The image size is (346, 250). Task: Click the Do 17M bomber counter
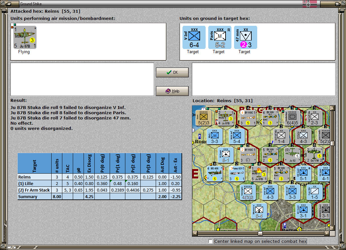(314, 155)
